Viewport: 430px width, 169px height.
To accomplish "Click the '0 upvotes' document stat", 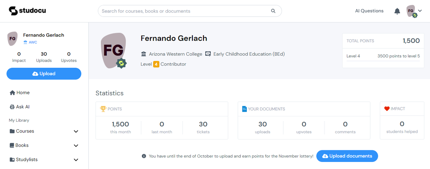I will coord(304,127).
